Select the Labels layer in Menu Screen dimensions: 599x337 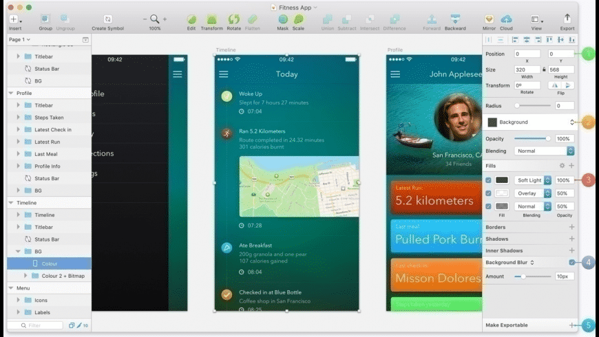(x=49, y=312)
